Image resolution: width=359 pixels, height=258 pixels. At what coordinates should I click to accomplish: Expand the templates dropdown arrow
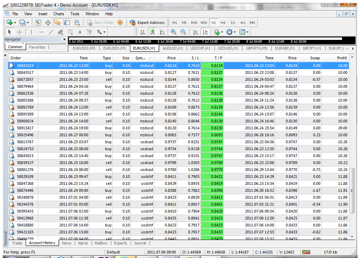pyautogui.click(x=247, y=32)
